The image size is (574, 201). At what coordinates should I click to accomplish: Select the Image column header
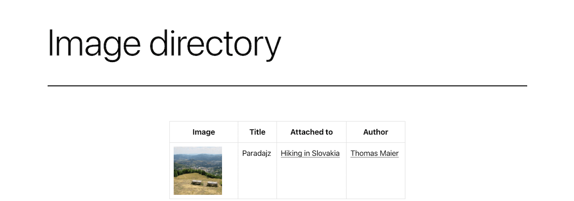204,132
